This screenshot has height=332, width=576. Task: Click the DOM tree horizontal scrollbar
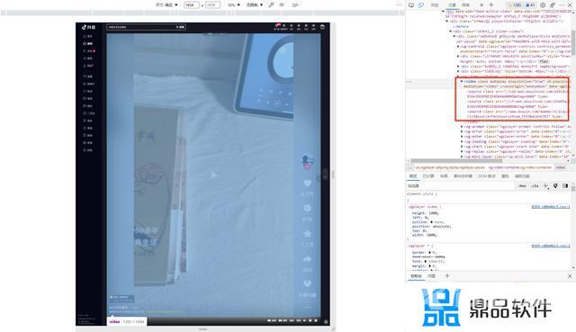click(456, 161)
